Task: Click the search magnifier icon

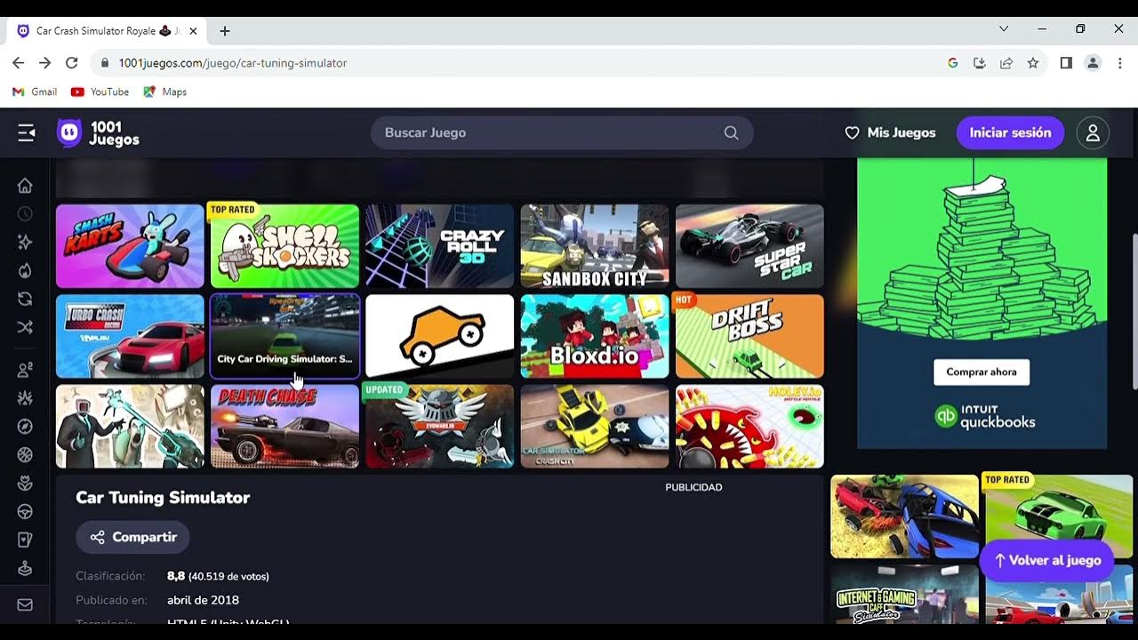Action: pos(731,132)
